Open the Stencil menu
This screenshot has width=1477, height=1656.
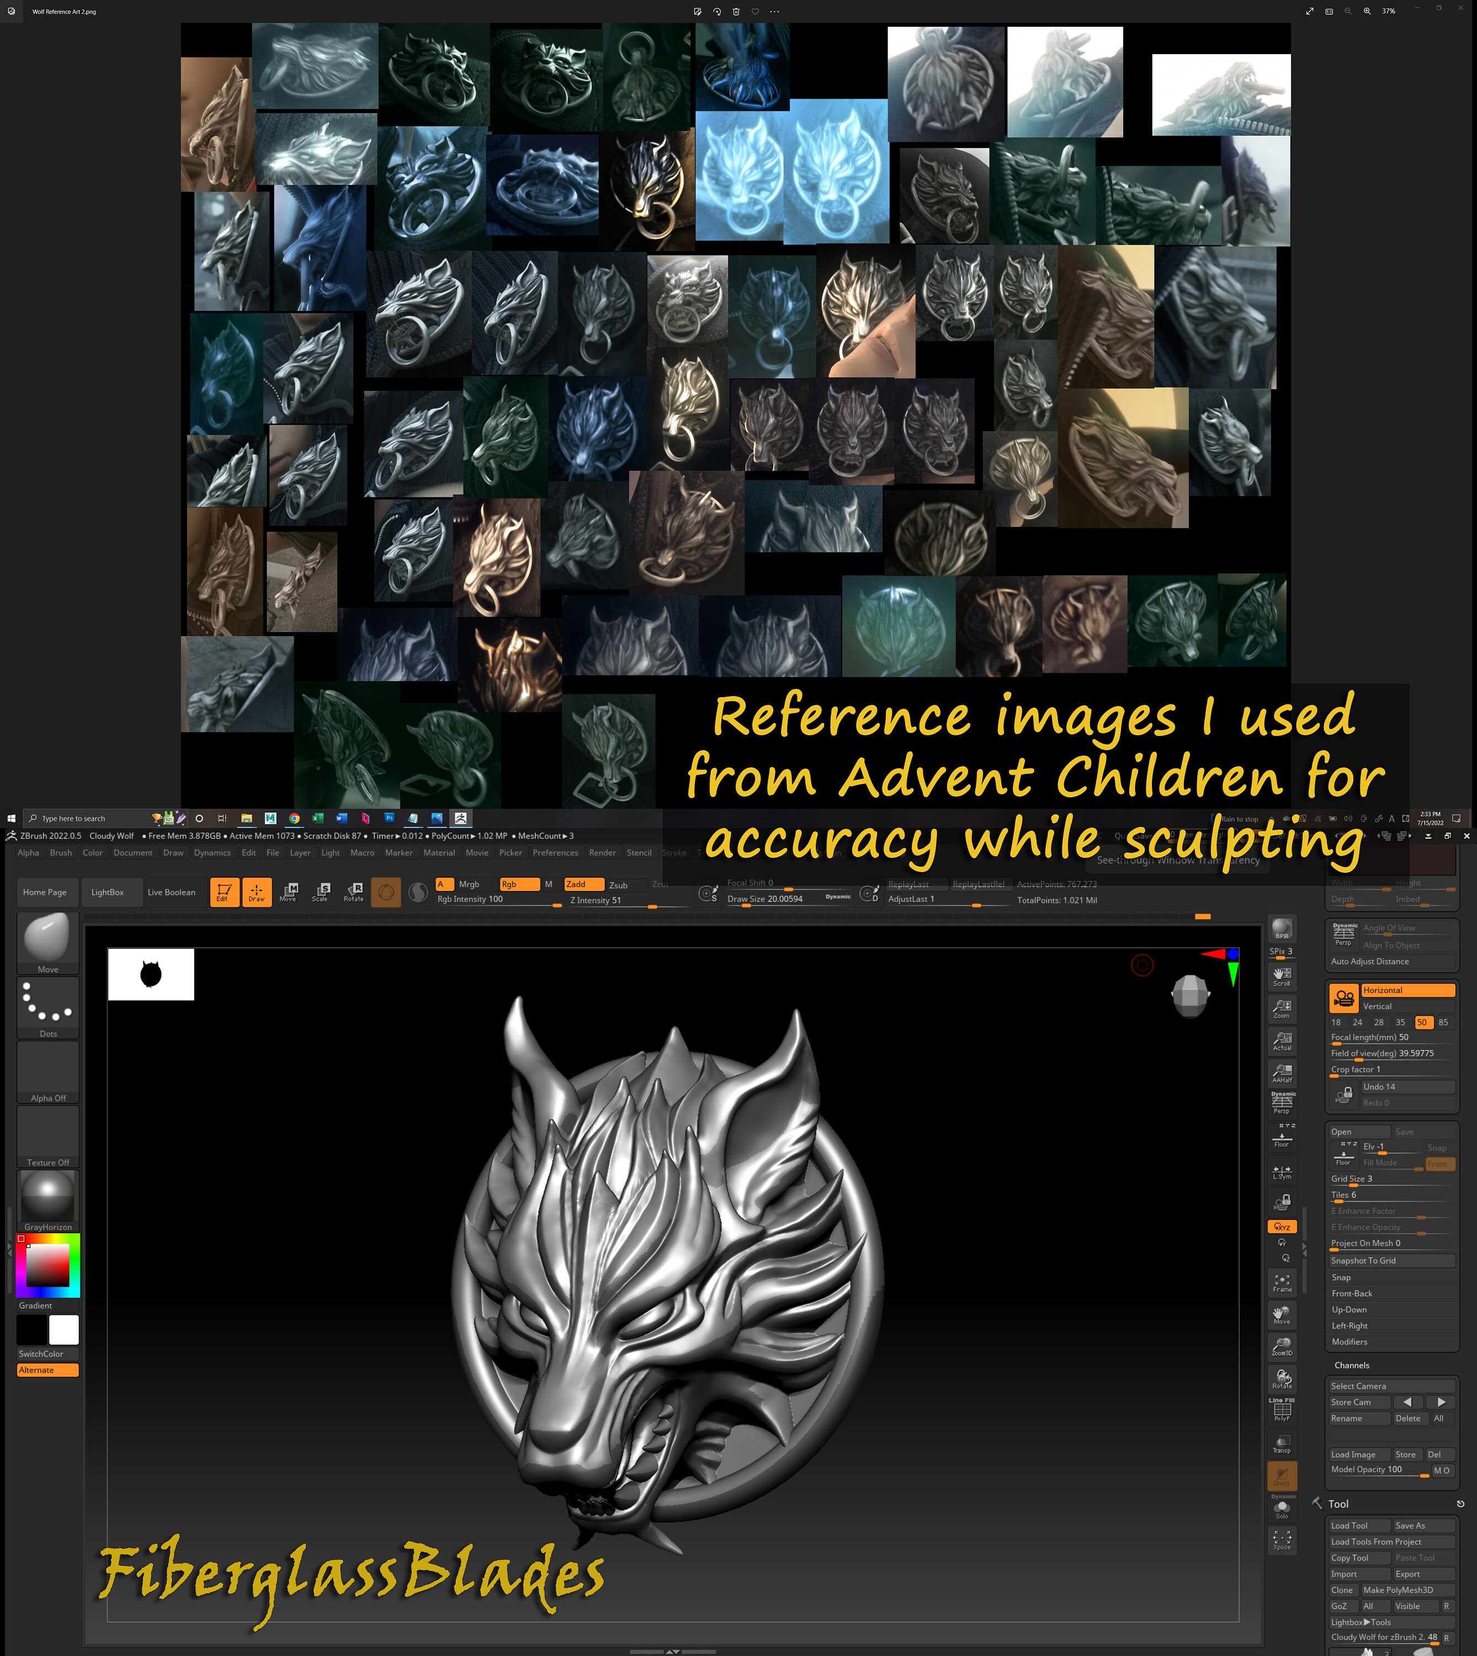point(639,852)
